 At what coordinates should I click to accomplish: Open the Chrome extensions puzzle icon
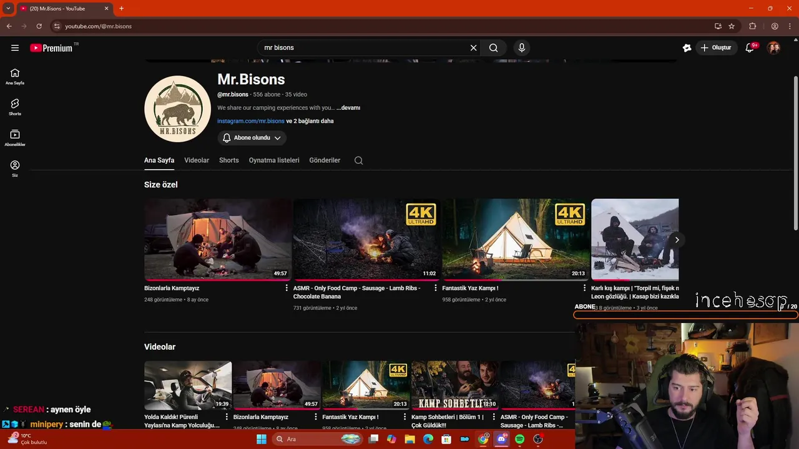(x=752, y=26)
